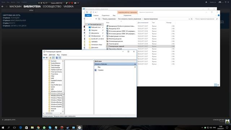Click the blue Help book icon in Task Scheduler toolbar

coord(57,58)
